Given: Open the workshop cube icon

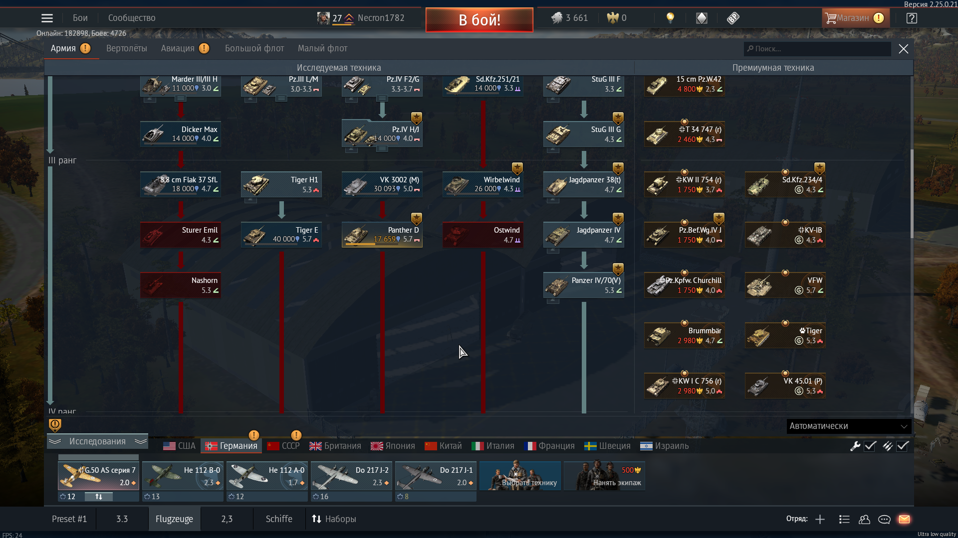Looking at the screenshot, I should (702, 18).
